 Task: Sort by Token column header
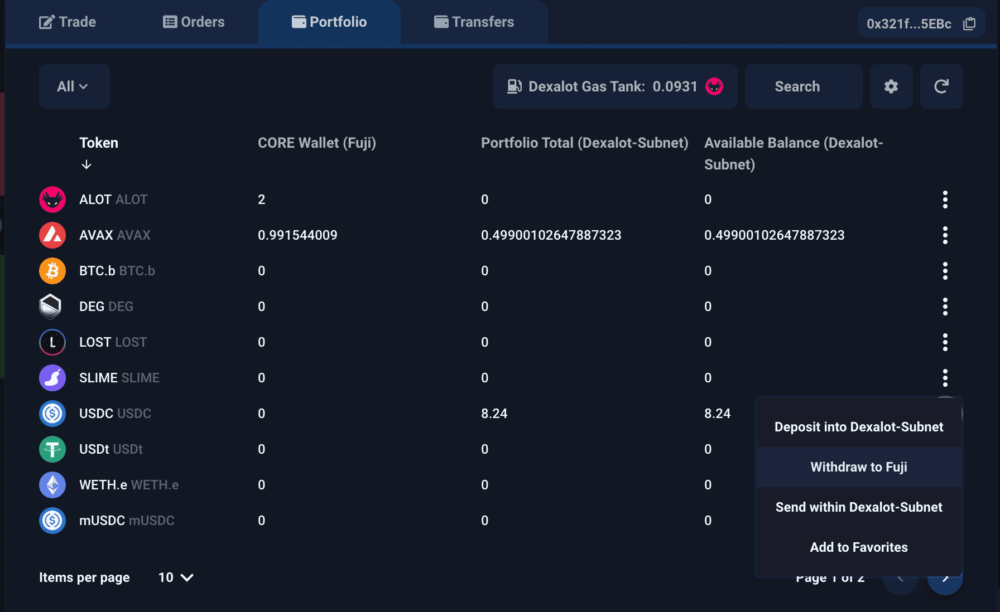pos(99,143)
